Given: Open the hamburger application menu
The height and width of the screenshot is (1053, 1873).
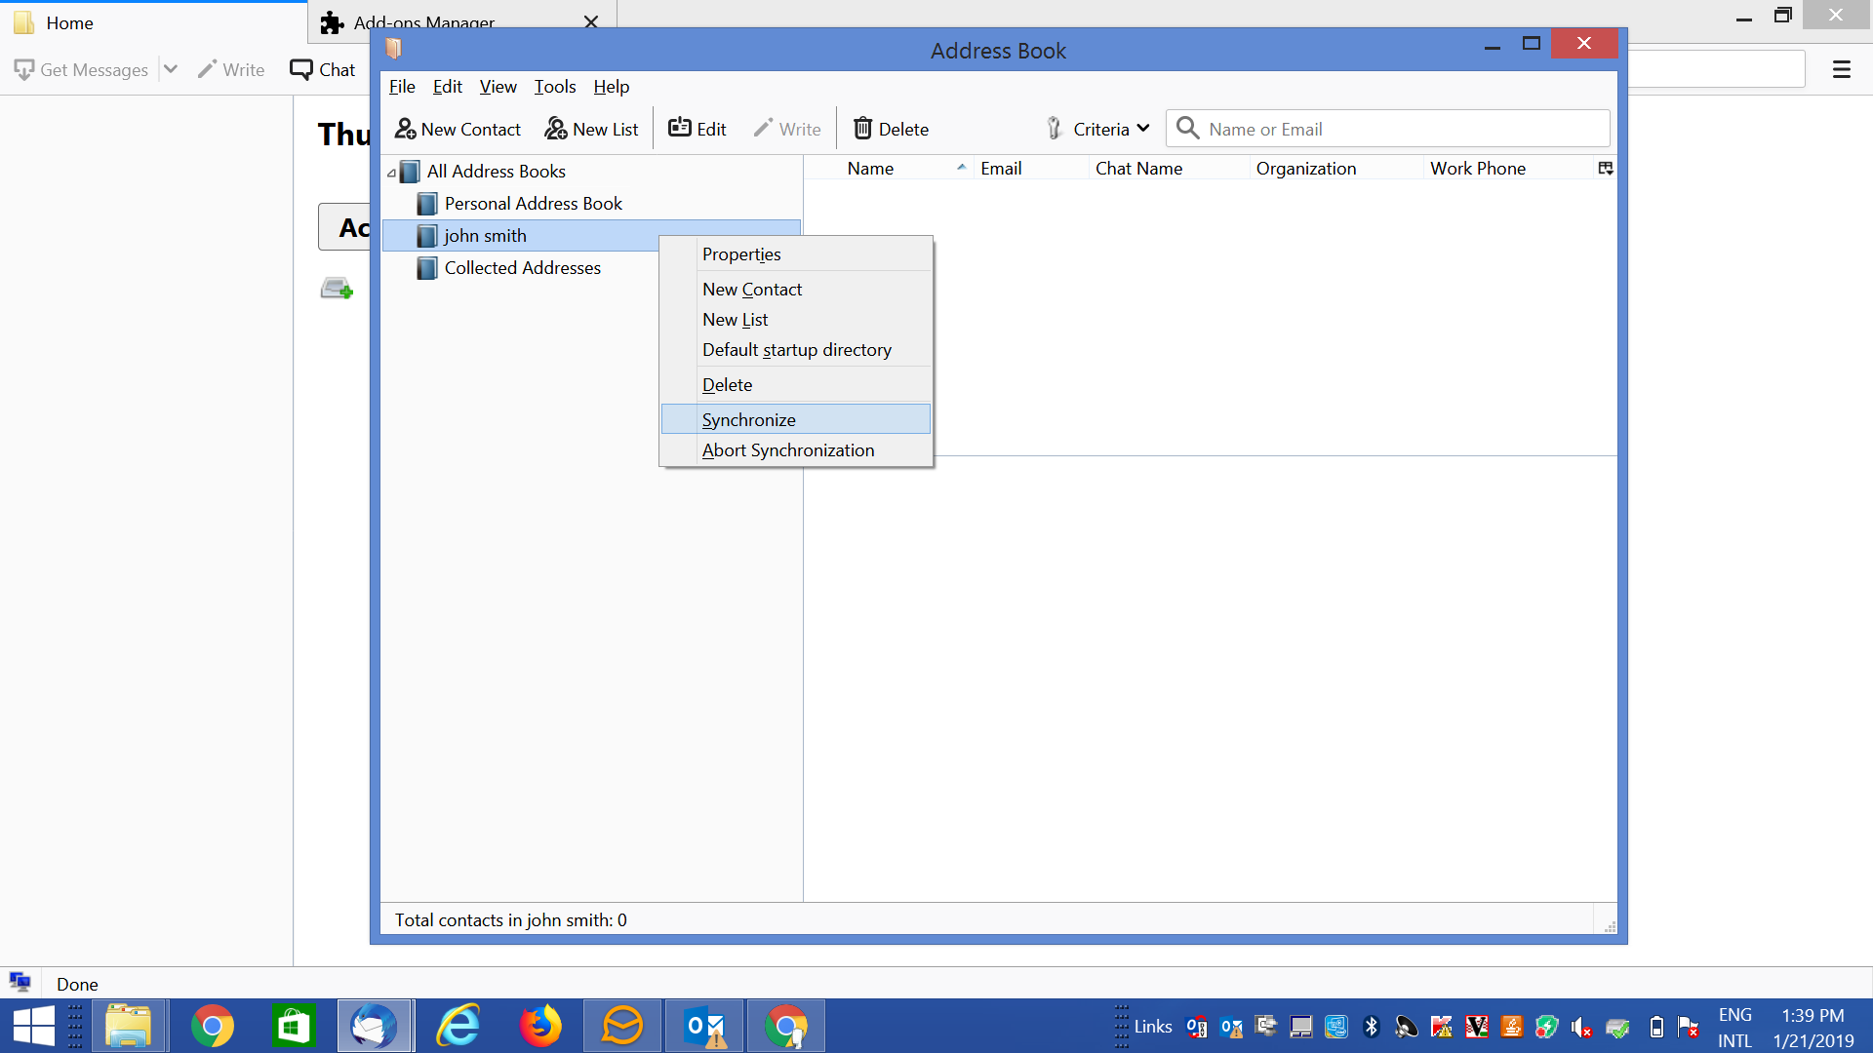Looking at the screenshot, I should (x=1841, y=70).
